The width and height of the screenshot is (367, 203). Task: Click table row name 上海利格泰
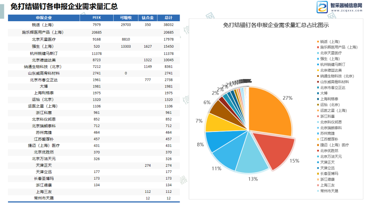click(44, 93)
